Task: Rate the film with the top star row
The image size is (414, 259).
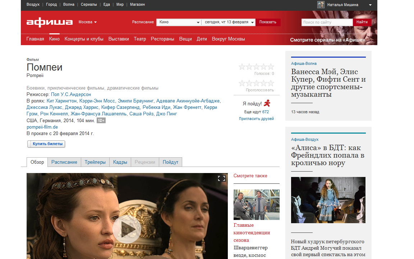Action: pyautogui.click(x=256, y=67)
